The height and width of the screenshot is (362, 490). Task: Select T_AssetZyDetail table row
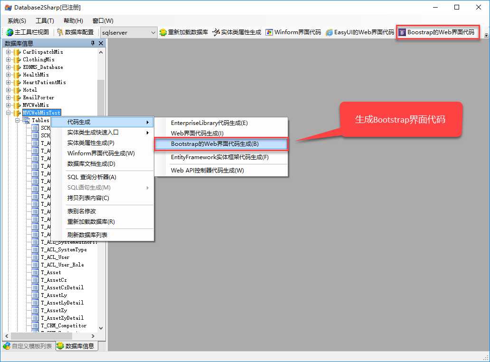pos(62,318)
